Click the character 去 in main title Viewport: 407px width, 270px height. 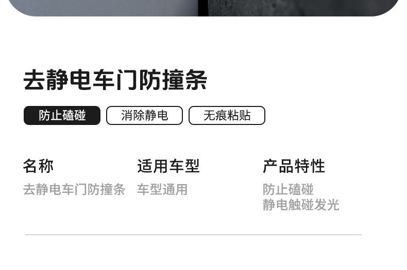[x=33, y=80]
